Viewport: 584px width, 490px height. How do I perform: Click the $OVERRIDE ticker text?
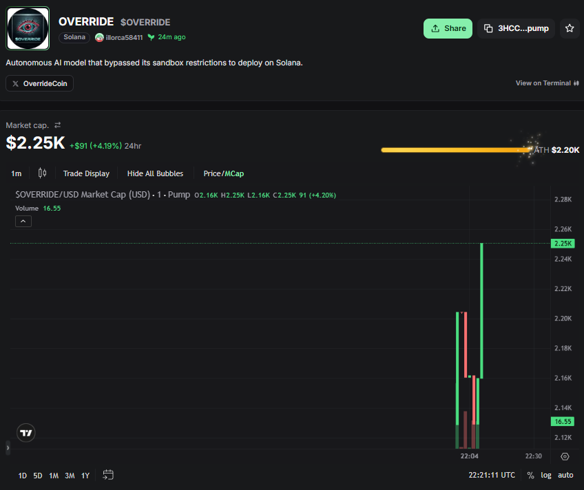click(145, 22)
